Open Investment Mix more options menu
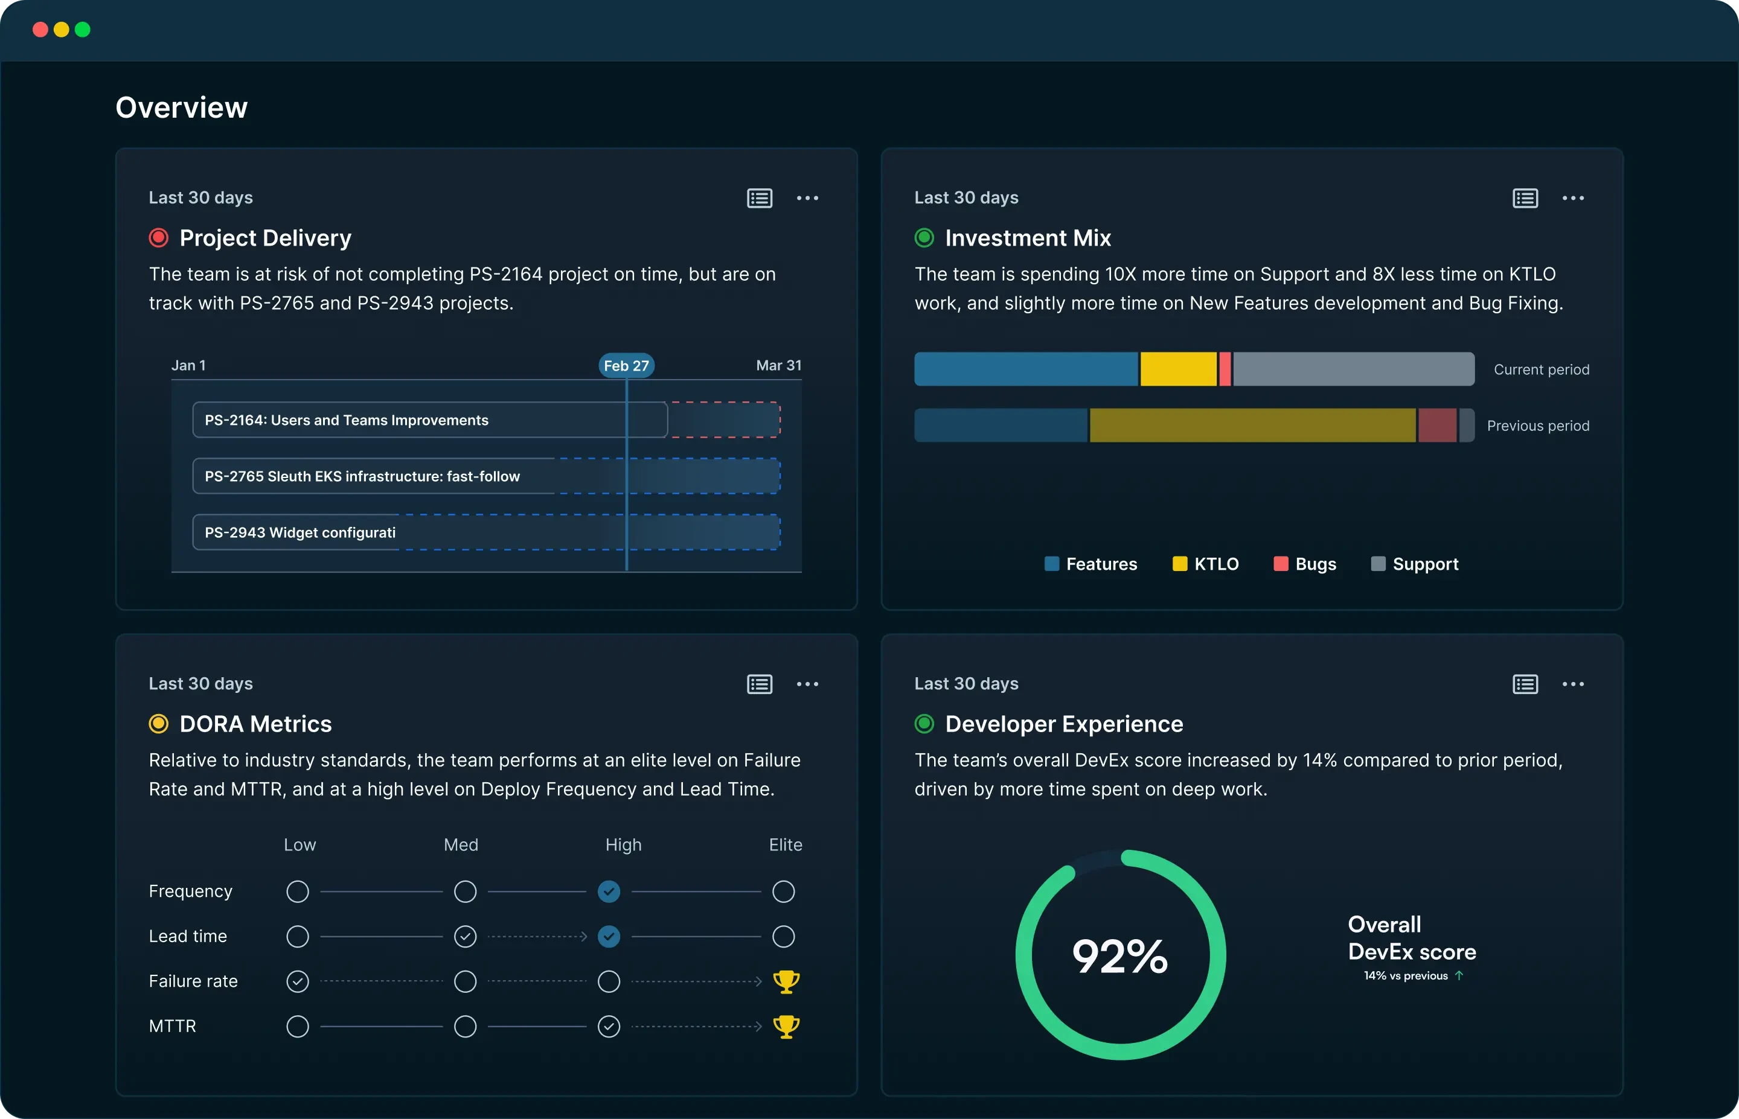The width and height of the screenshot is (1739, 1119). point(1572,197)
